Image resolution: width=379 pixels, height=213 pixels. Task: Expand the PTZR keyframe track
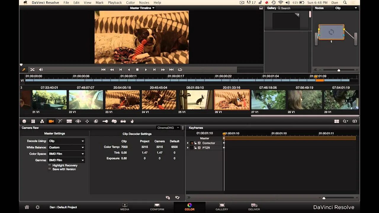pos(188,148)
